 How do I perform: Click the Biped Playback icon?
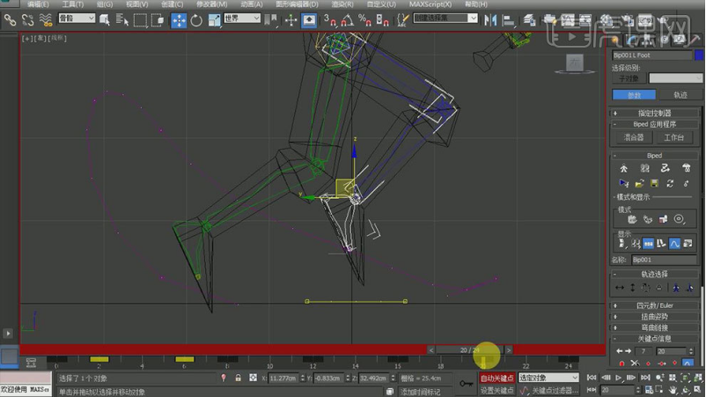(623, 183)
